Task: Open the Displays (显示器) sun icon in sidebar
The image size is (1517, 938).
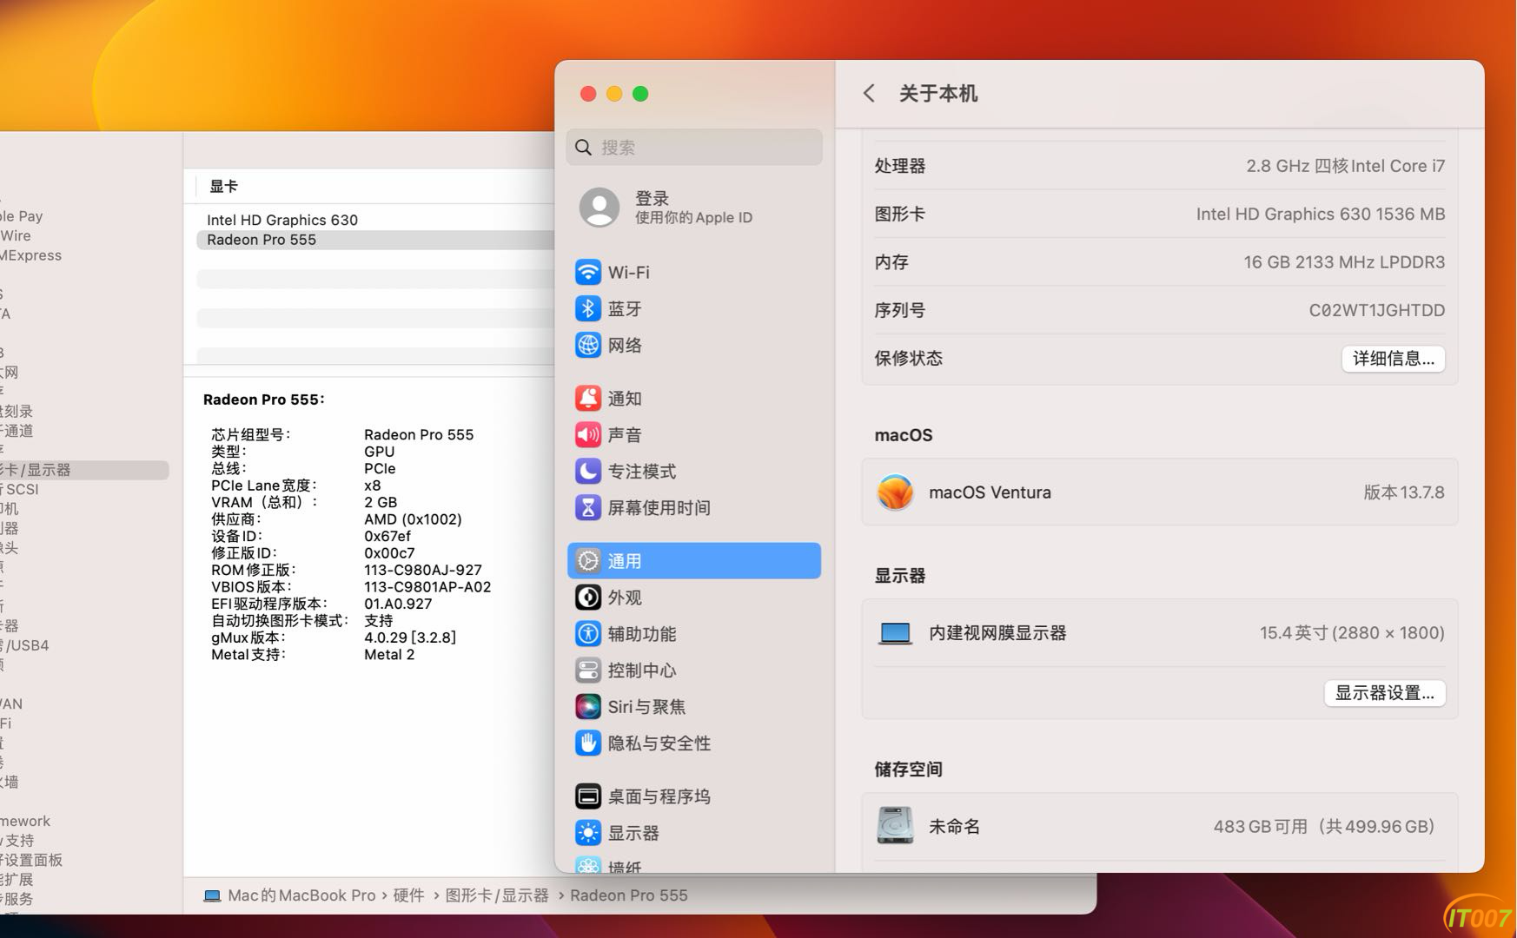Action: (x=588, y=833)
